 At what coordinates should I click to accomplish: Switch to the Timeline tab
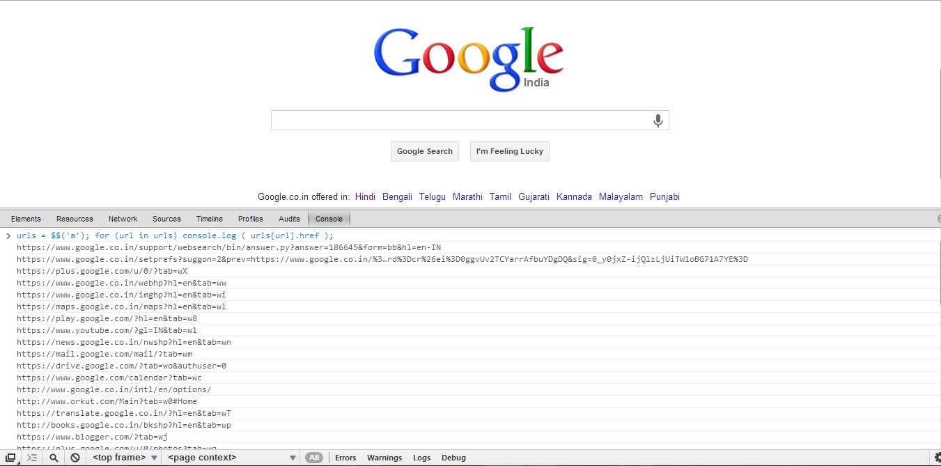[x=210, y=219]
